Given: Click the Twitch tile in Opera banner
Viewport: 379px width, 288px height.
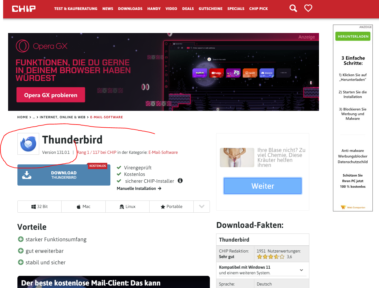Looking at the screenshot, I should [x=200, y=73].
